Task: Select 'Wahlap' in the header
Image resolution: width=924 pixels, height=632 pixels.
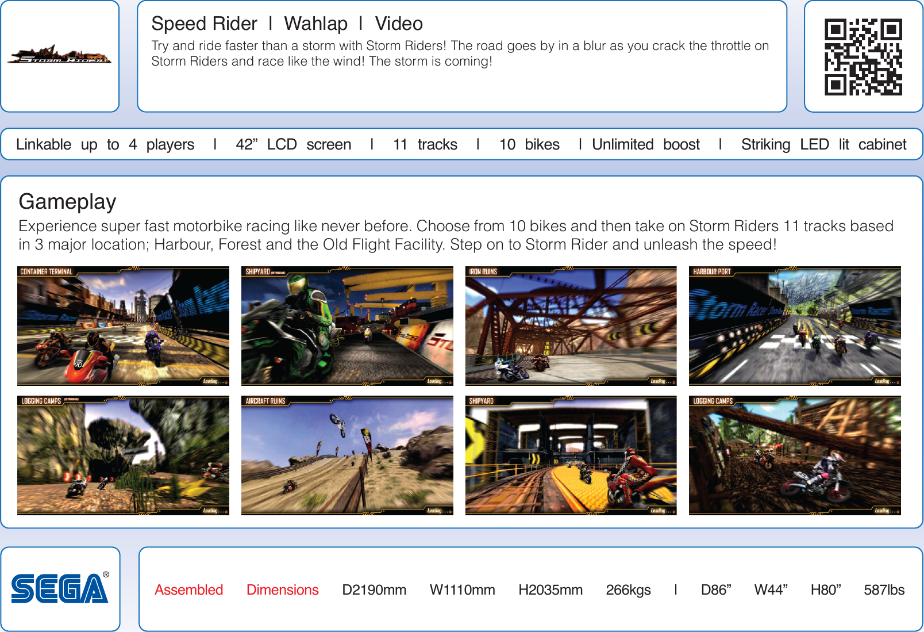Action: (x=315, y=24)
